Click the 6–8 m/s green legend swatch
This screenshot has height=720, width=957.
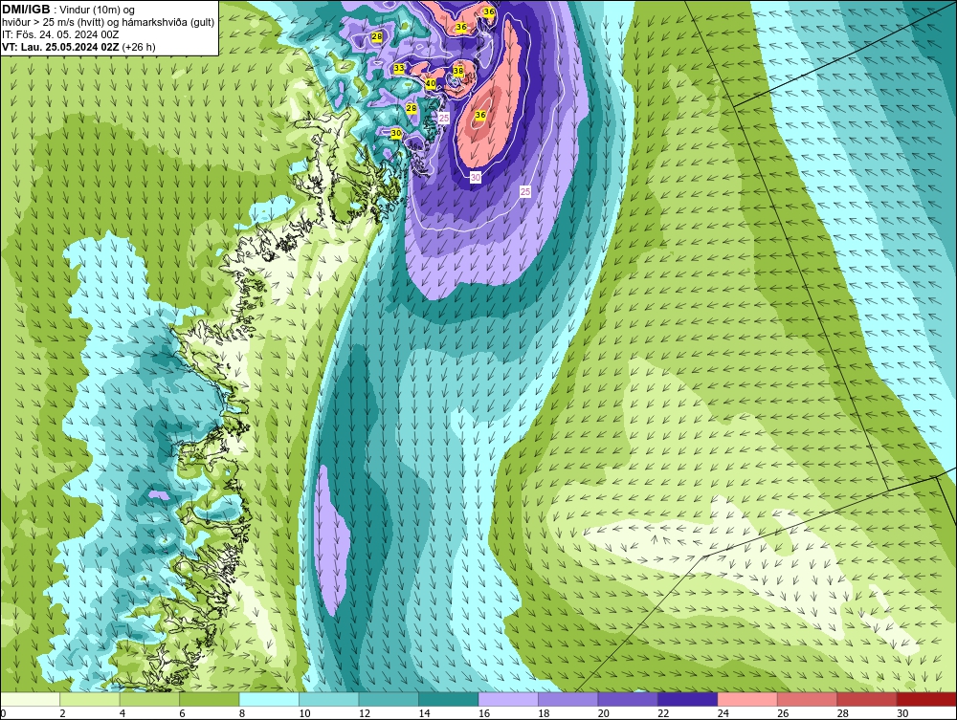(210, 699)
